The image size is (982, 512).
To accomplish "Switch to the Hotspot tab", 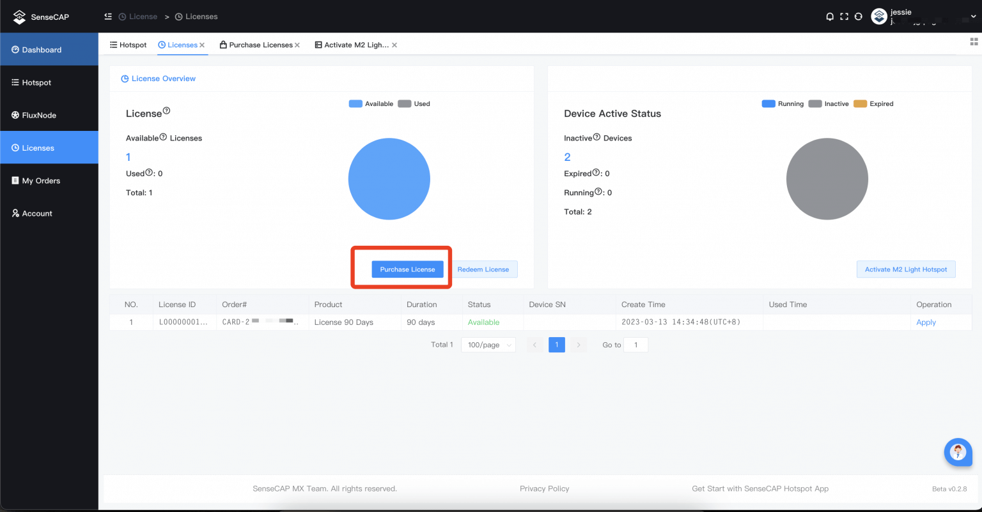I will click(129, 45).
